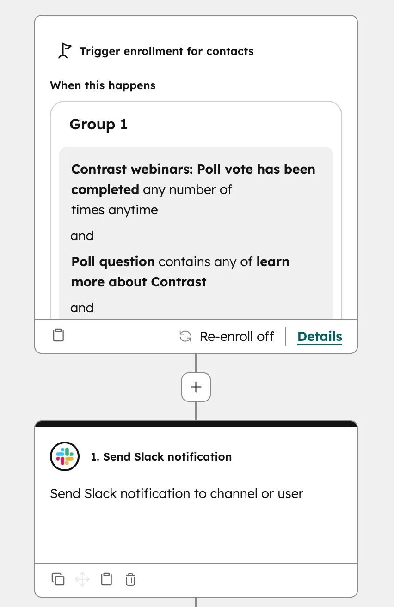The image size is (394, 607).
Task: Clone the Slack notification action step
Action: (x=58, y=579)
